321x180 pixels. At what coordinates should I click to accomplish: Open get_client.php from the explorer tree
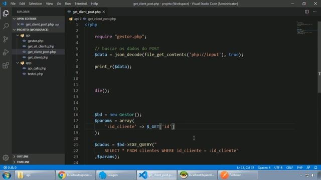pyautogui.click(x=39, y=57)
